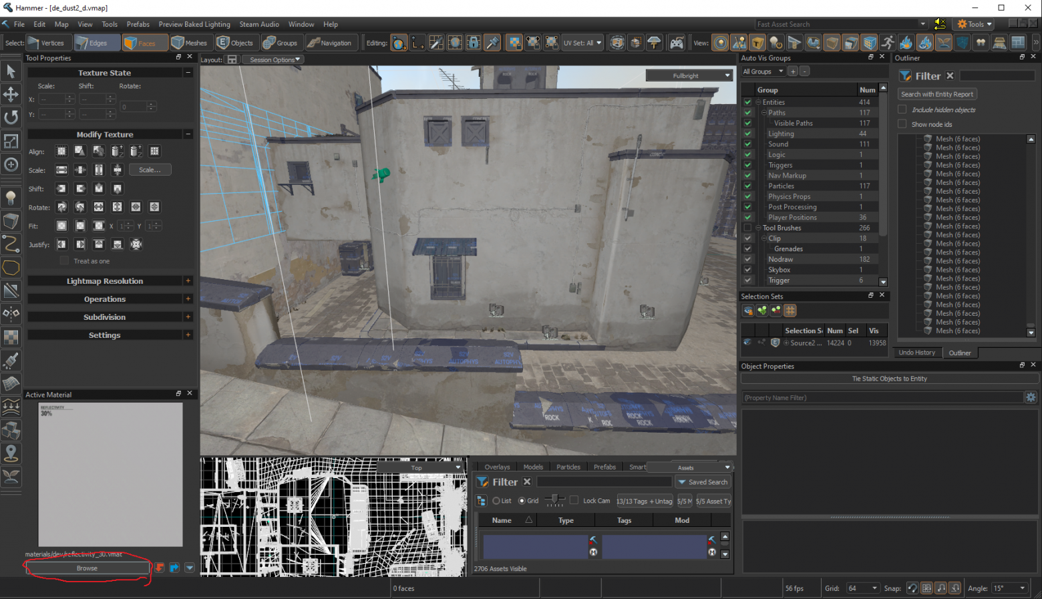1042x599 pixels.
Task: Enable the Lock Cam checkbox
Action: tap(574, 500)
